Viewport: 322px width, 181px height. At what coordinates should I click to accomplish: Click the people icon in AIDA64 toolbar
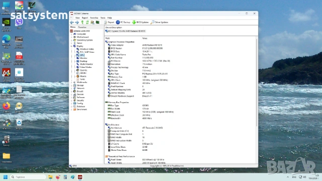click(93, 22)
